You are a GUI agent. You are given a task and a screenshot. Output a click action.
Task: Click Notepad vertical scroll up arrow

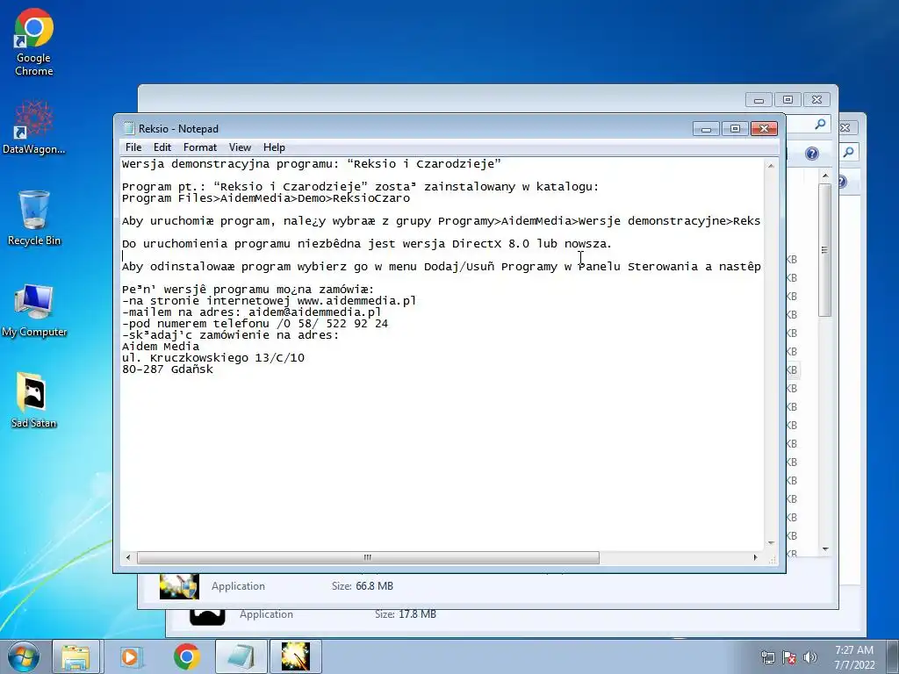[771, 166]
